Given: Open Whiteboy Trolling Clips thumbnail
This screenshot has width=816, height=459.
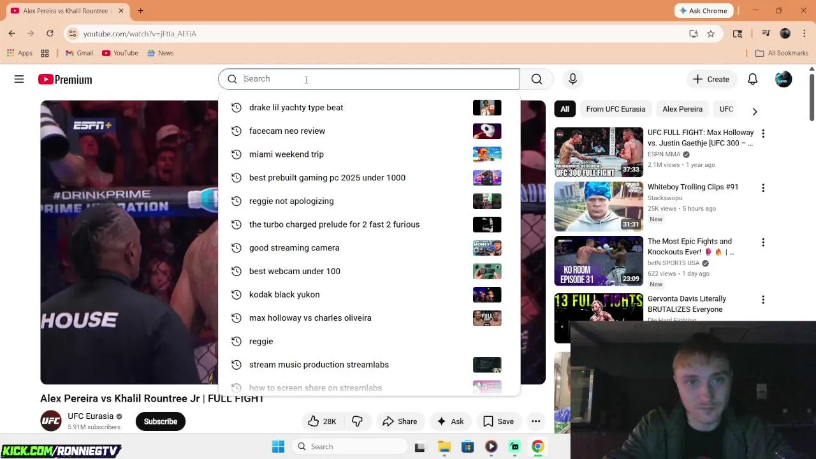Looking at the screenshot, I should pos(599,207).
